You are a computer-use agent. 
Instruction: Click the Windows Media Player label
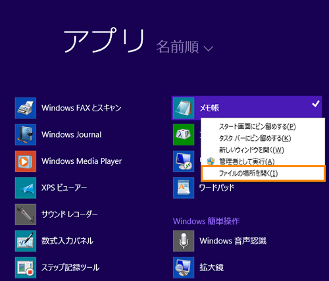pos(82,161)
